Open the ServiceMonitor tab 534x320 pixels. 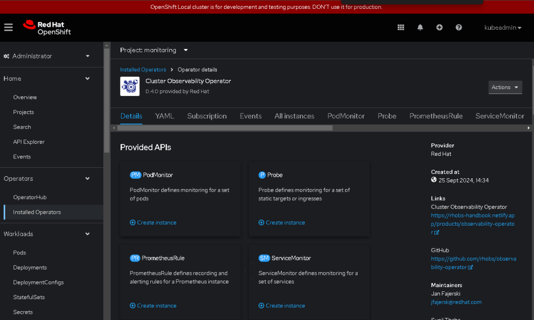500,116
